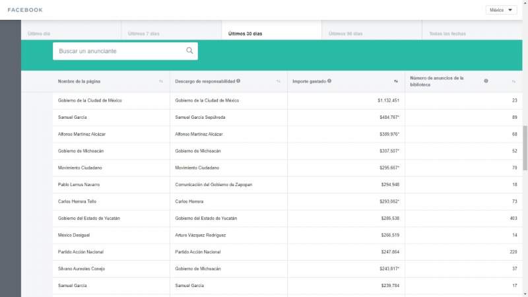This screenshot has height=297, width=528.
Task: Open info tooltip for Descargo de responsabilidad
Action: (238, 81)
